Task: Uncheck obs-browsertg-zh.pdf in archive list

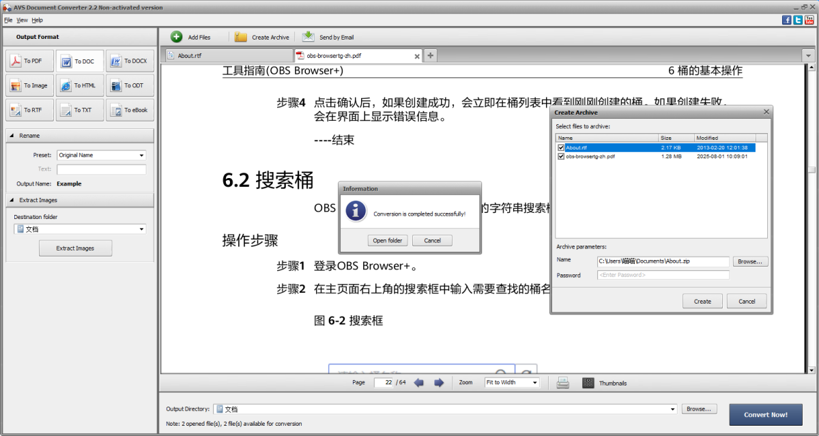Action: [x=561, y=156]
